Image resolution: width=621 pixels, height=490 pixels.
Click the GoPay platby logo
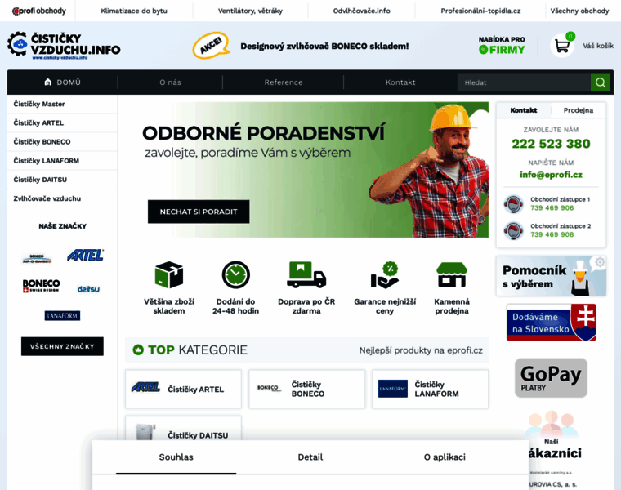point(551,377)
